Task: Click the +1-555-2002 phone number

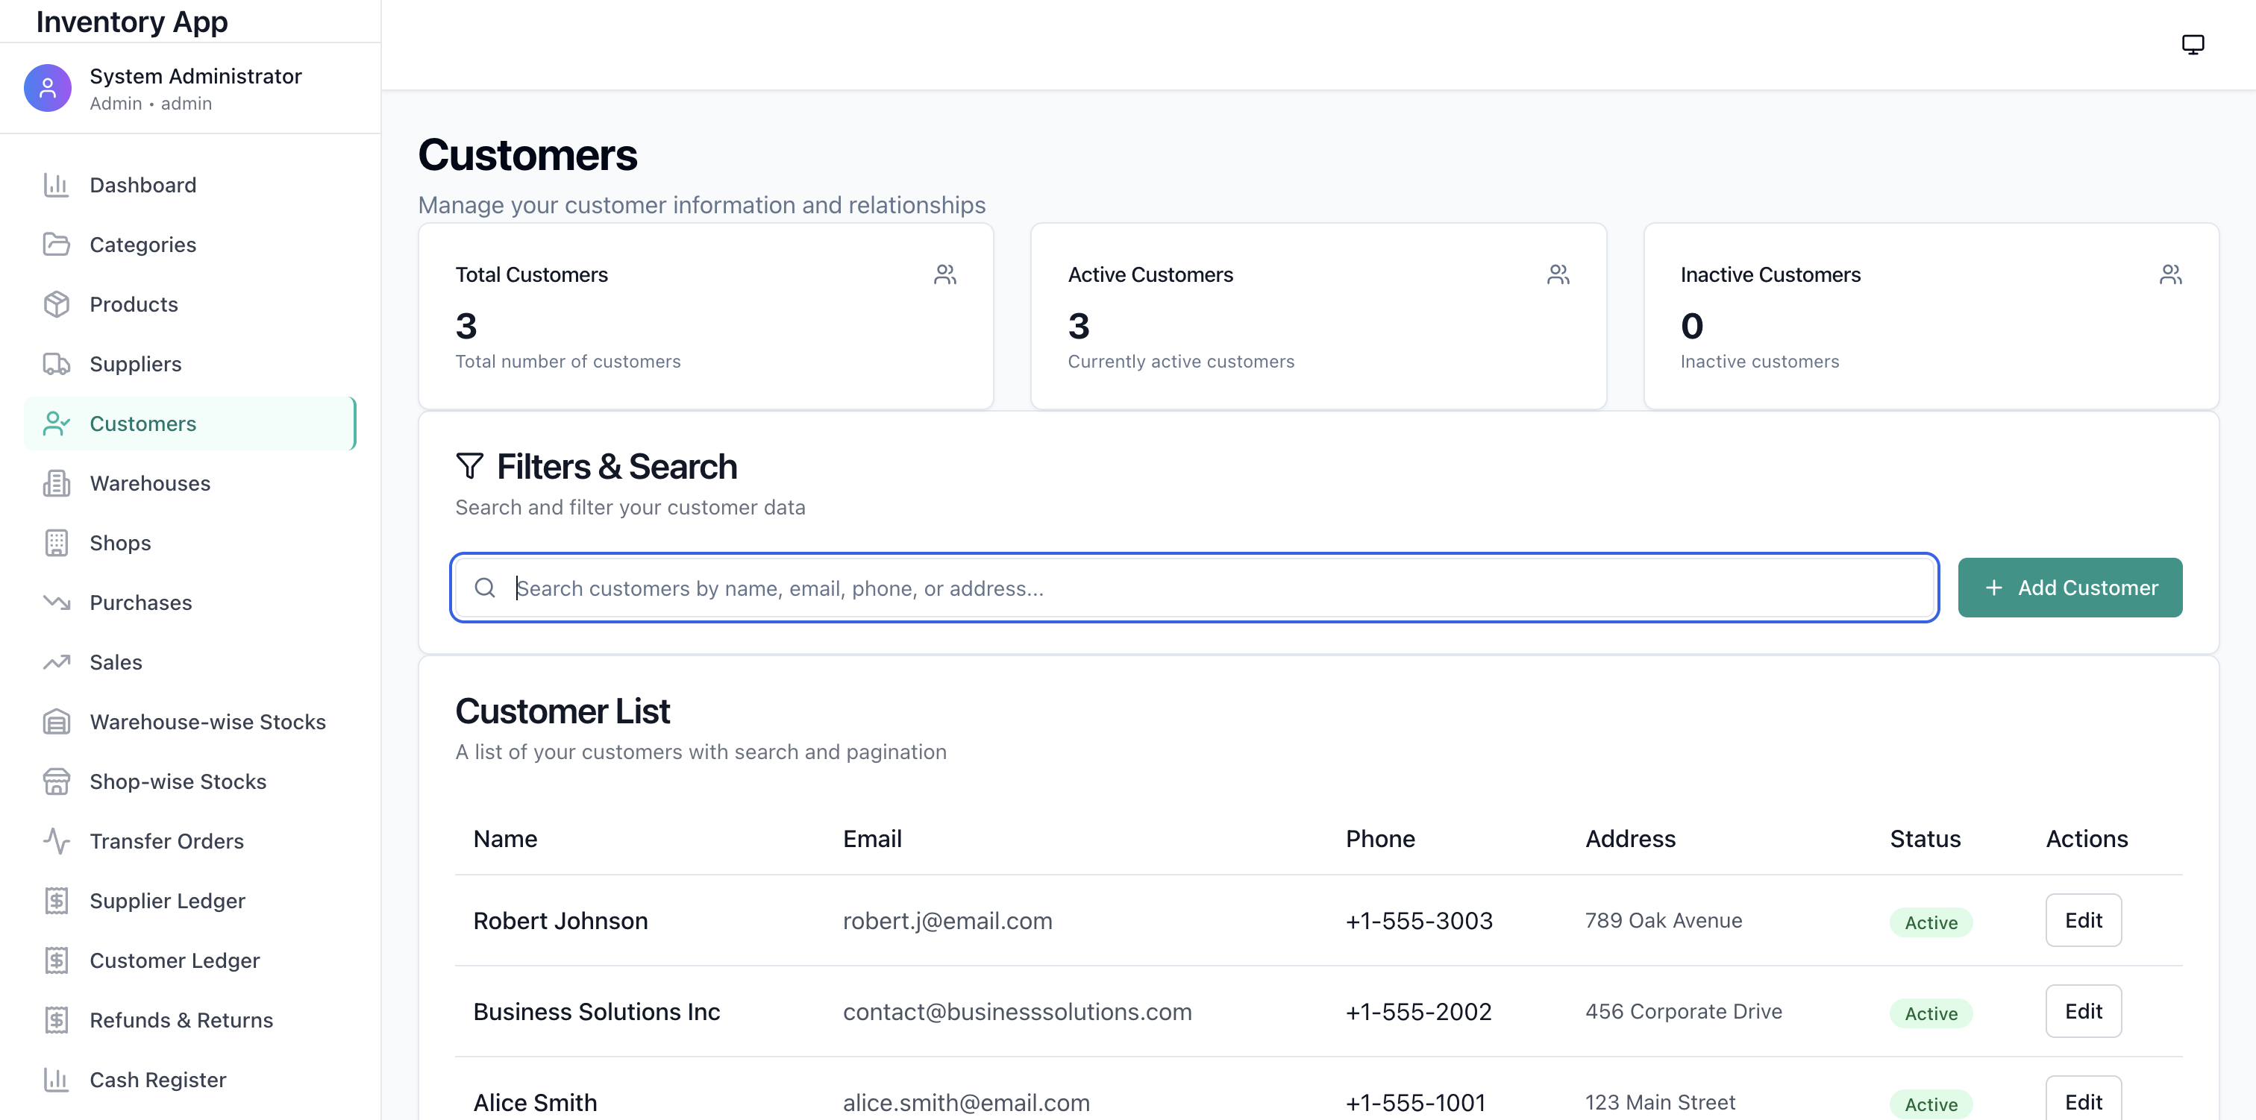Action: click(1419, 1011)
